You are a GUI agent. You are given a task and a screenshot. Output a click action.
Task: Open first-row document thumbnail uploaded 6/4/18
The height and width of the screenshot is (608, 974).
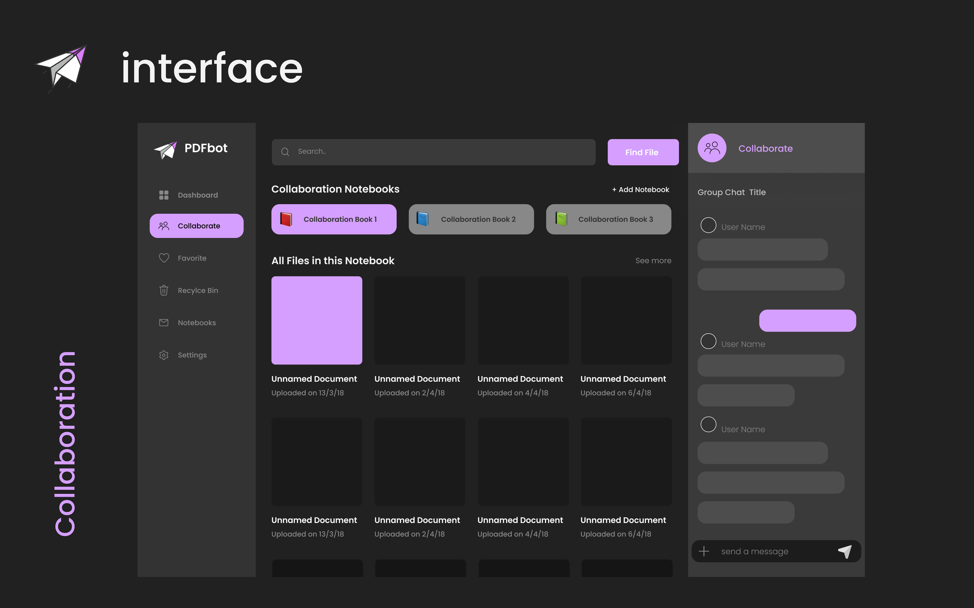tap(626, 320)
